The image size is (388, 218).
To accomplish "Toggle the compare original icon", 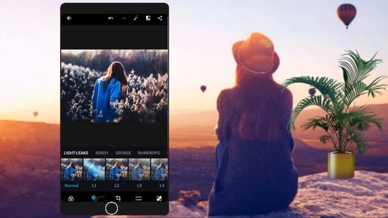I will (x=148, y=18).
